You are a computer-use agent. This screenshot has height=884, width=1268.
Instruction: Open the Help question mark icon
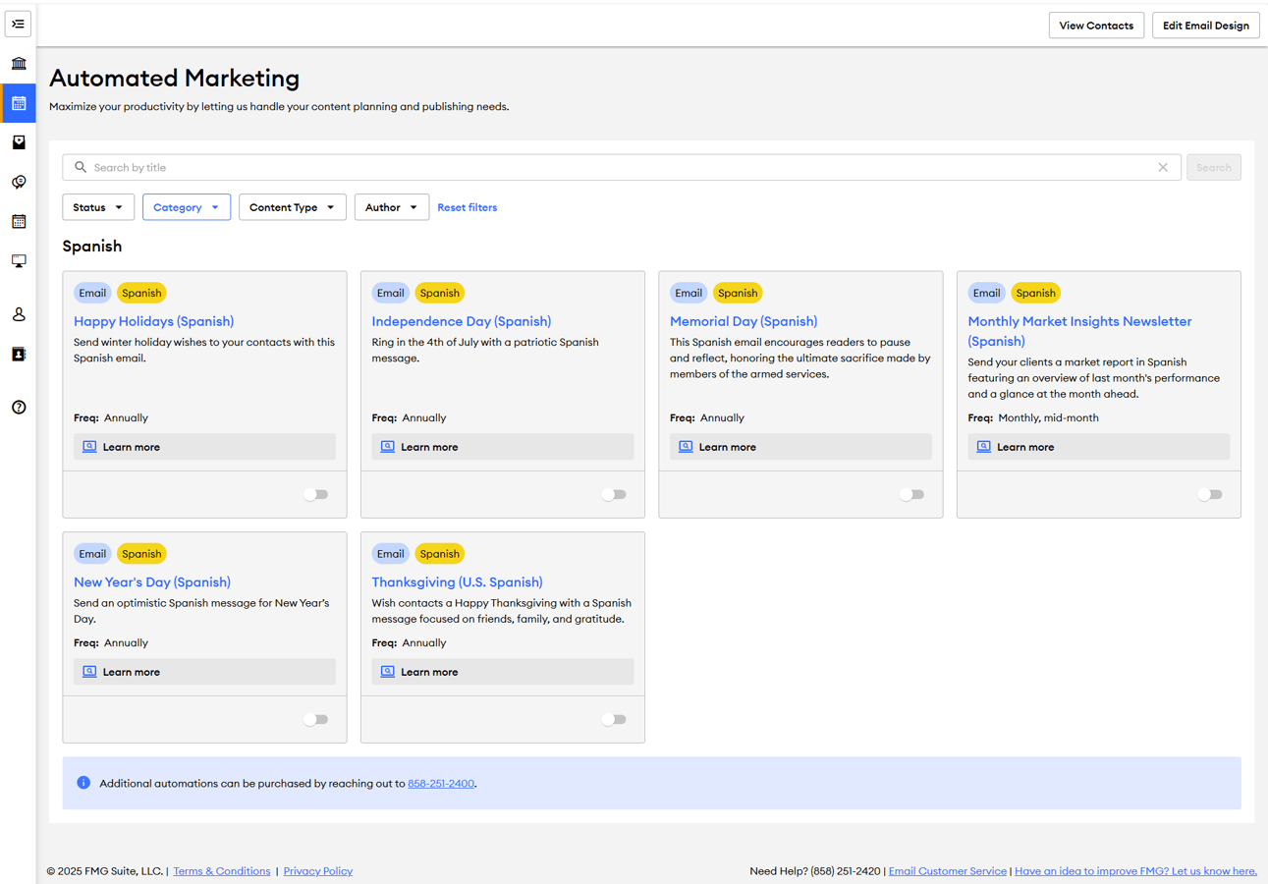pyautogui.click(x=18, y=407)
